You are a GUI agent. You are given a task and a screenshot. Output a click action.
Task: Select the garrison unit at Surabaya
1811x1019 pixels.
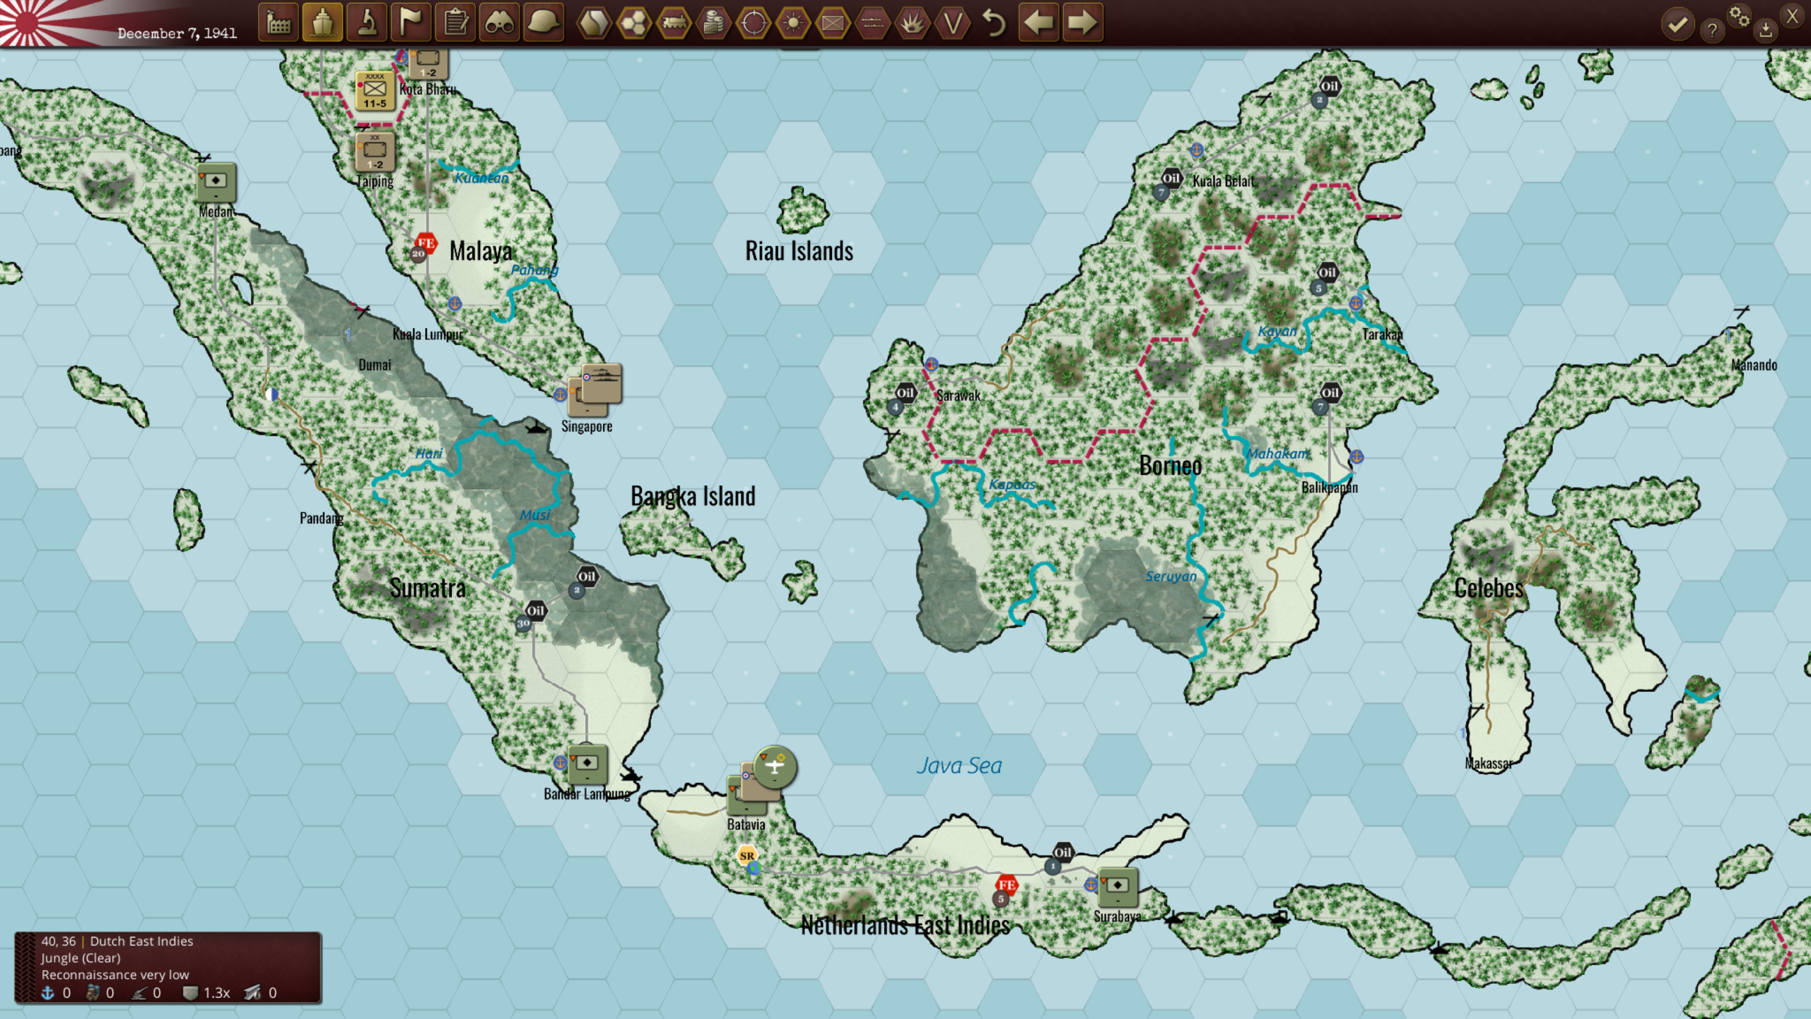(1117, 887)
